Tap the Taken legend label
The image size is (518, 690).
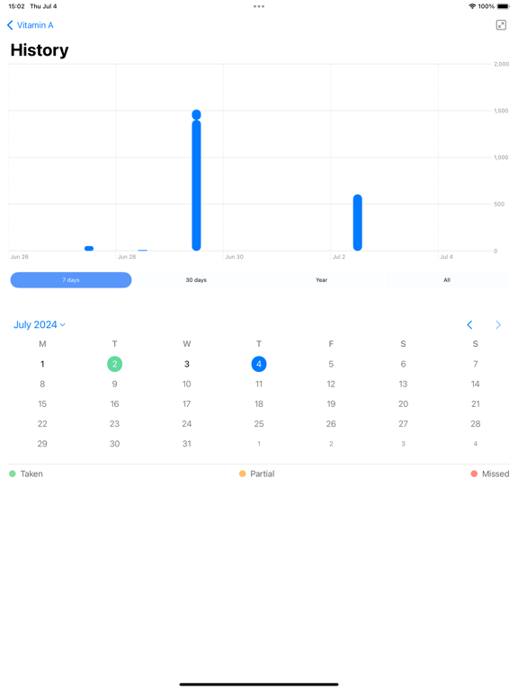click(x=31, y=474)
